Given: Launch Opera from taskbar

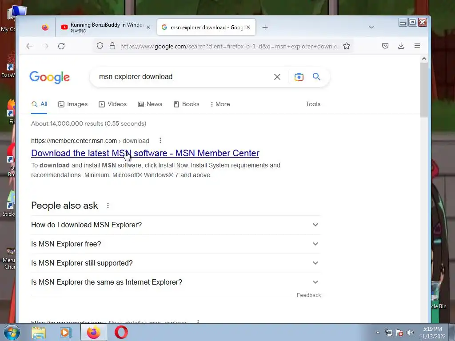Looking at the screenshot, I should [121, 332].
